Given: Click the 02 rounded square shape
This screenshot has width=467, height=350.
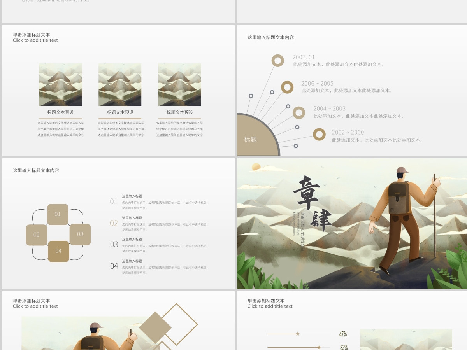Looking at the screenshot, I should point(37,235).
